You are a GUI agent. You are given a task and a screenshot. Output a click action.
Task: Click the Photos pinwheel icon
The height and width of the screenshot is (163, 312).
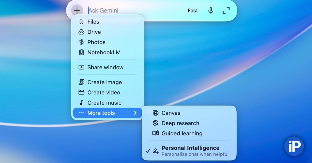[81, 42]
